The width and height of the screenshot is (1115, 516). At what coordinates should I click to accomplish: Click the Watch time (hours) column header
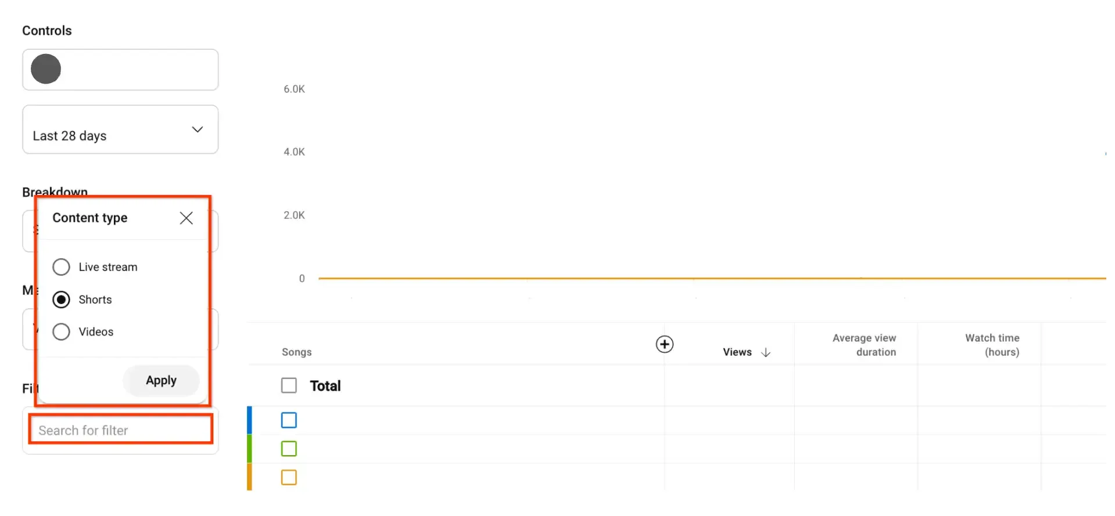[992, 345]
